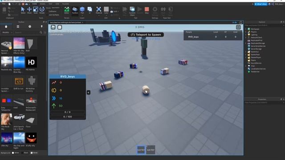Select ServerScriptService in Explorer
This screenshot has height=160, width=285.
[x=258, y=46]
